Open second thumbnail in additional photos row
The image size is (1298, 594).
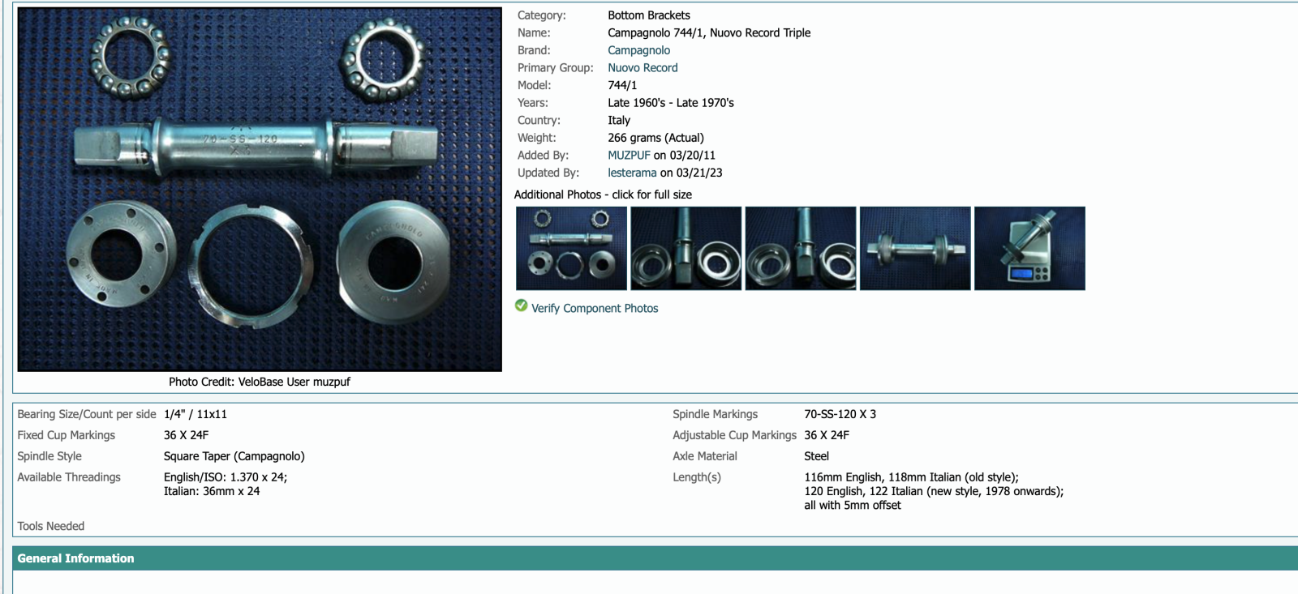coord(686,248)
